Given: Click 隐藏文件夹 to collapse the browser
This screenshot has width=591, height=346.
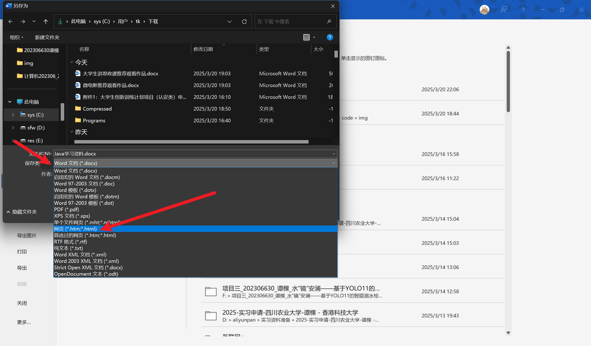Looking at the screenshot, I should tap(22, 212).
